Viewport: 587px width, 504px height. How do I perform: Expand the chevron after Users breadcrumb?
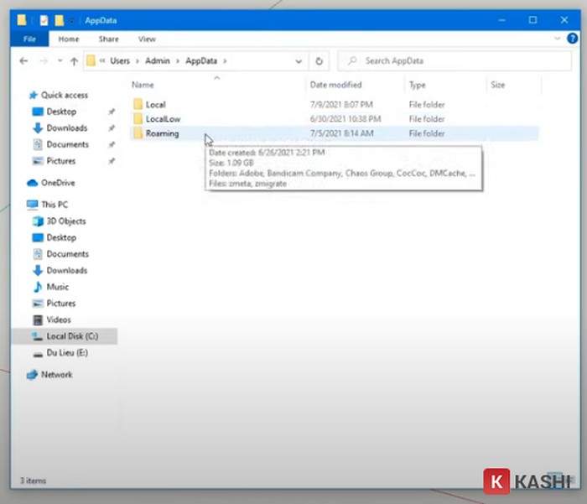(x=138, y=61)
